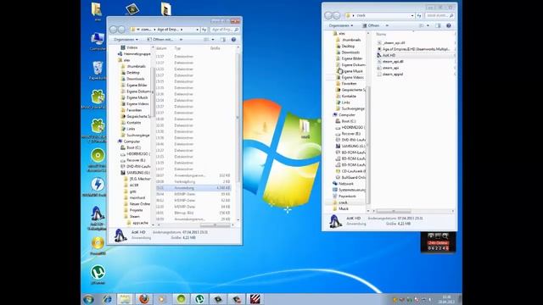
Task: Toggle the preview pane in the crack window
Action: click(438, 25)
